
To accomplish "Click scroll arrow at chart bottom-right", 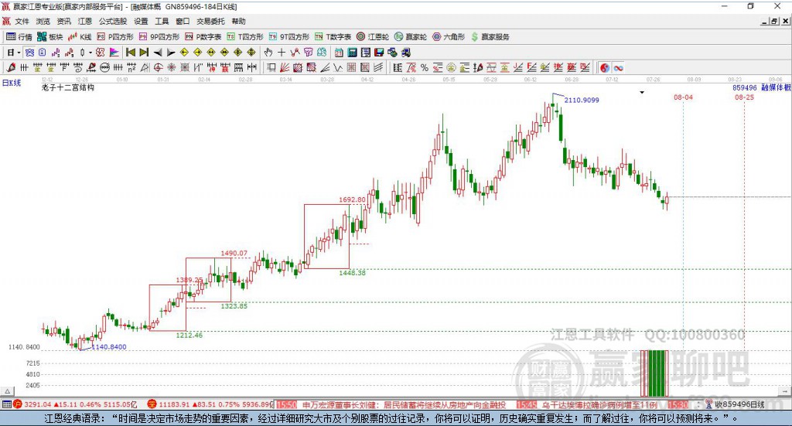I will 786,391.
